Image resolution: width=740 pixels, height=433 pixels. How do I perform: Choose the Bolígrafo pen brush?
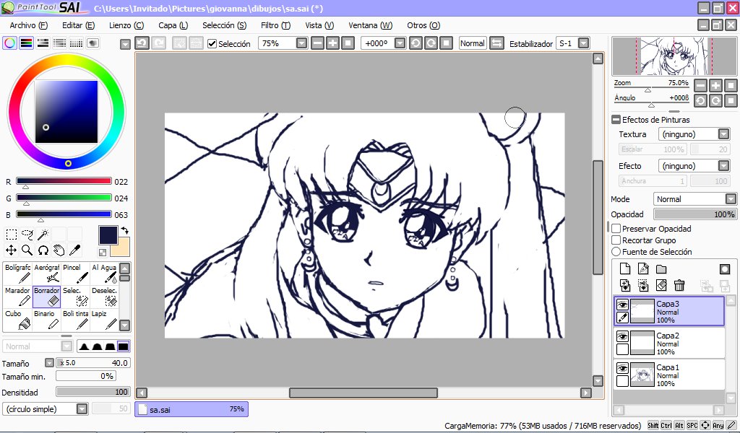click(17, 274)
